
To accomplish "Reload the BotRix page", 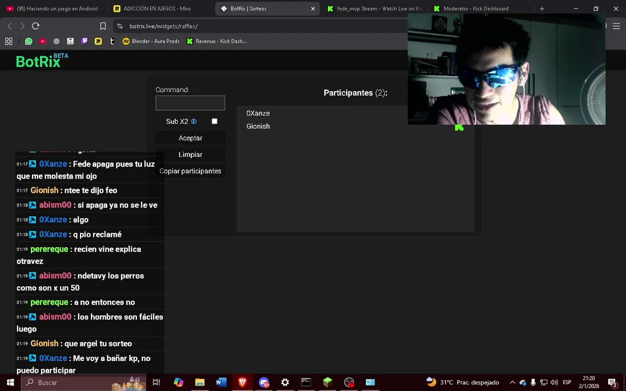I will tap(35, 26).
